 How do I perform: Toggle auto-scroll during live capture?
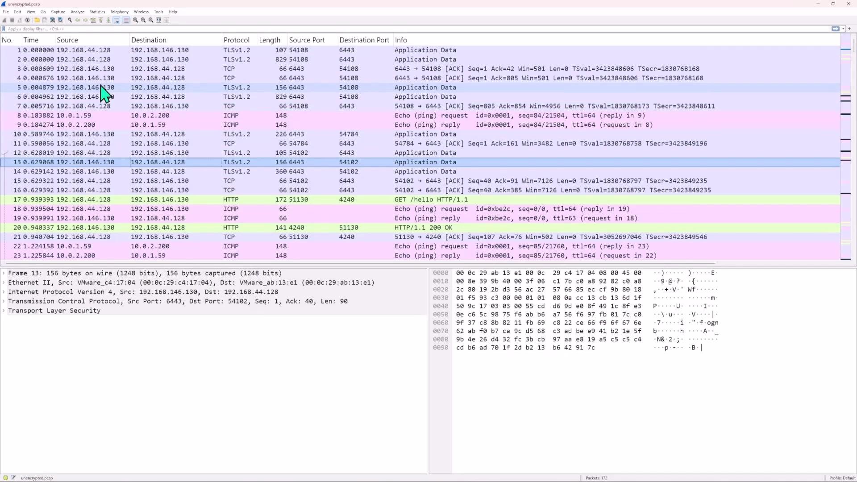click(x=116, y=20)
